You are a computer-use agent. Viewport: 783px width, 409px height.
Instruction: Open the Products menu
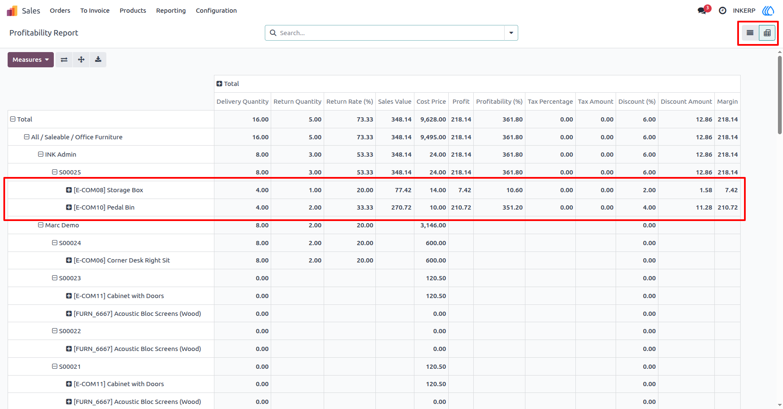133,11
